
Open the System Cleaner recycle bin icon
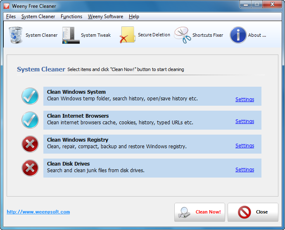[x=16, y=35]
